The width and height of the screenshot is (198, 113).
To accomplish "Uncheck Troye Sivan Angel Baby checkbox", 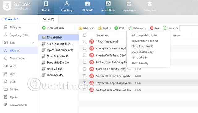I will (84, 83).
